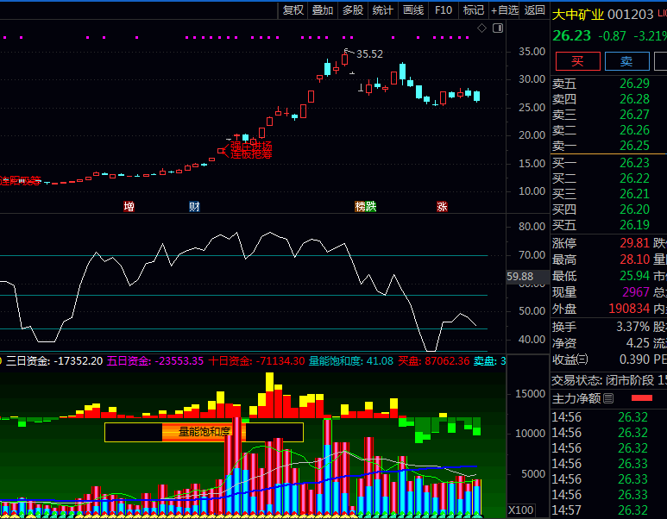Open the 复权 adjustment menu
Viewport: 667px width, 519px height.
click(293, 10)
